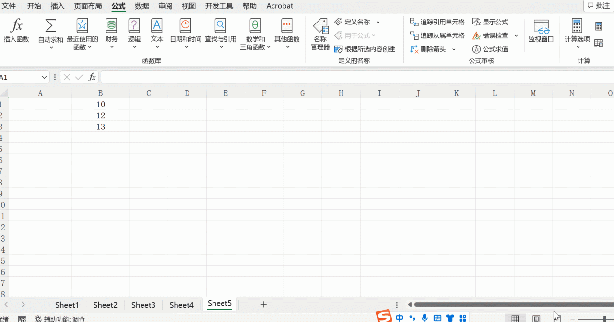Screen dimensions: 614x322
Task: Open Lookup & Reference (查找与引用) functions icon
Action: point(220,25)
